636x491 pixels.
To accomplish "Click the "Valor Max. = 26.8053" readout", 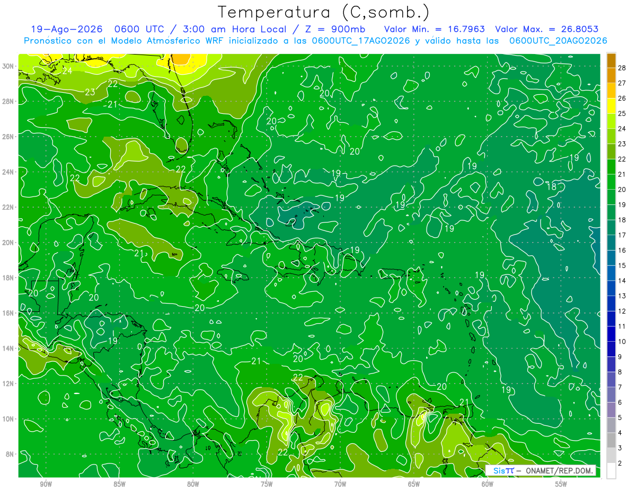I will click(546, 29).
